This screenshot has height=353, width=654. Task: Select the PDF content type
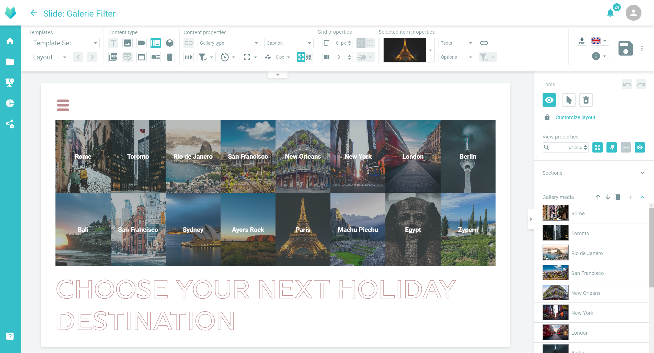click(113, 57)
